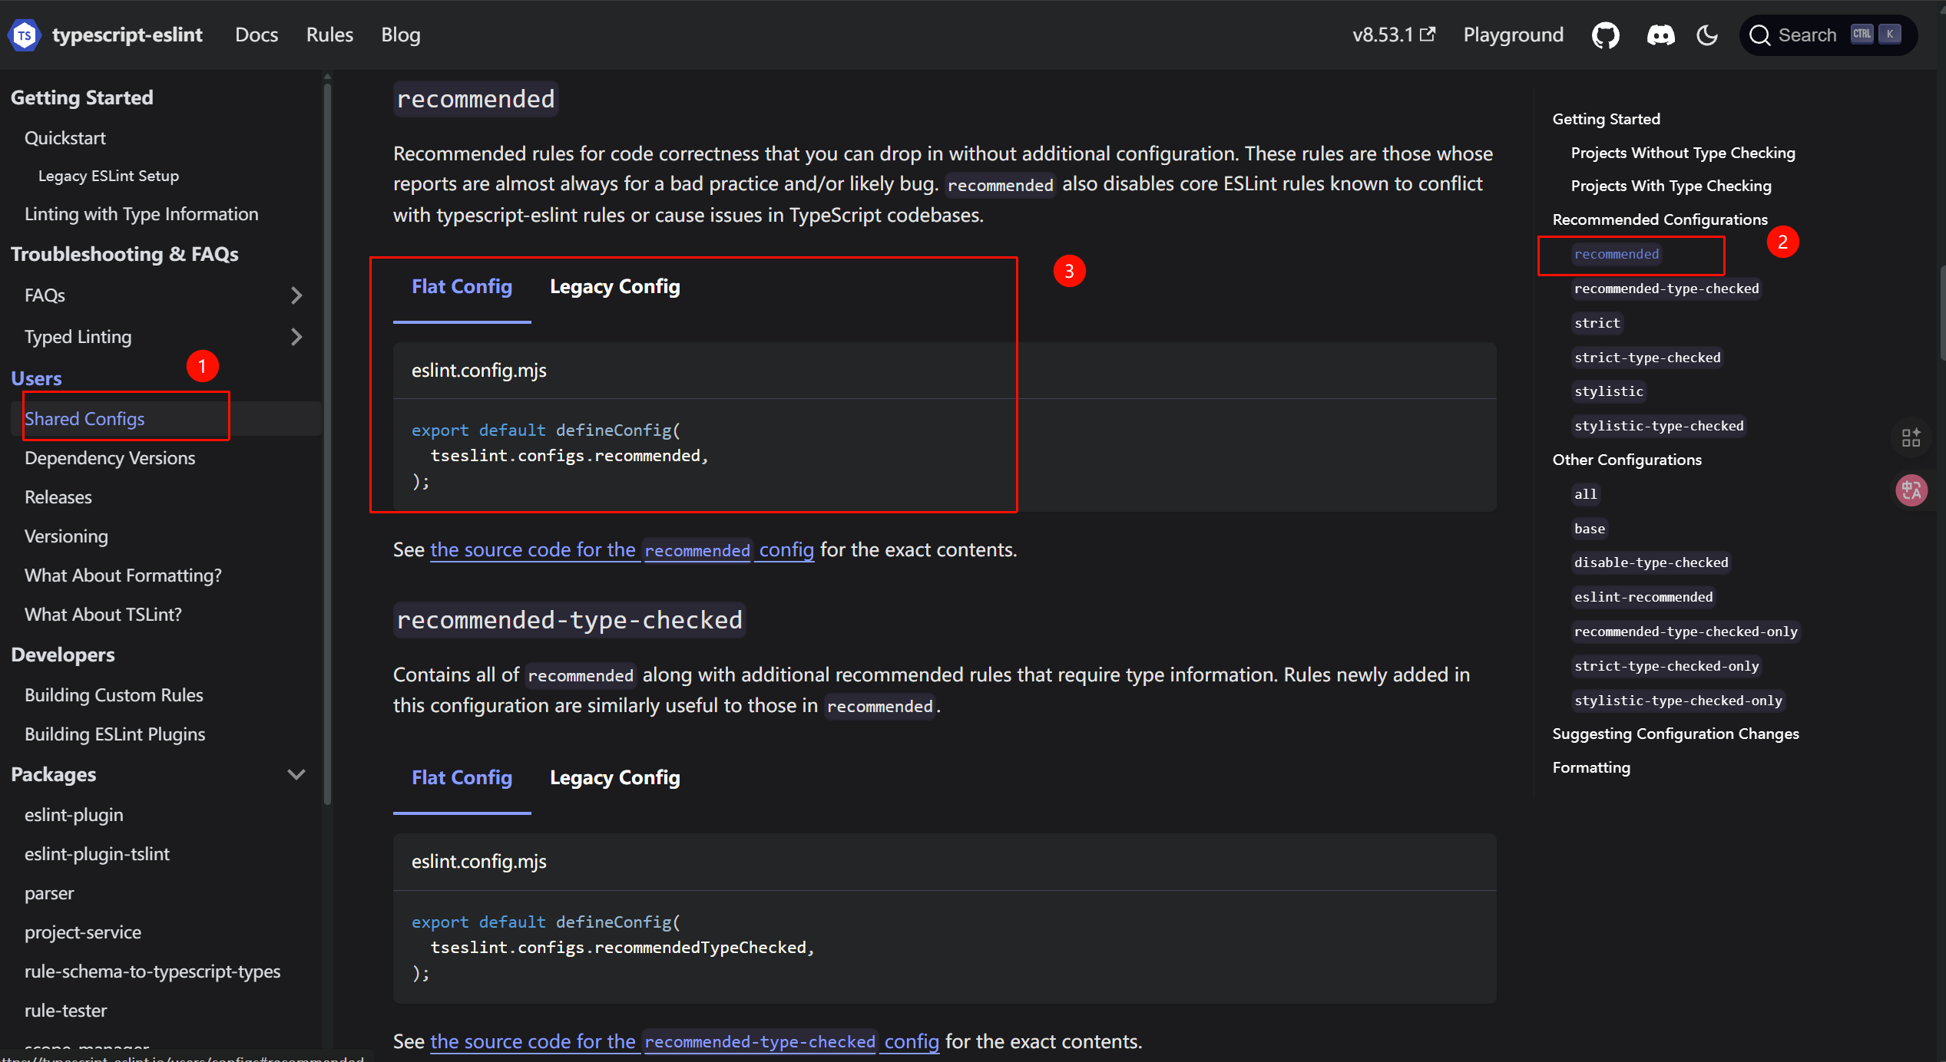Image resolution: width=1946 pixels, height=1062 pixels.
Task: Click the search magnifier icon
Action: pos(1759,35)
